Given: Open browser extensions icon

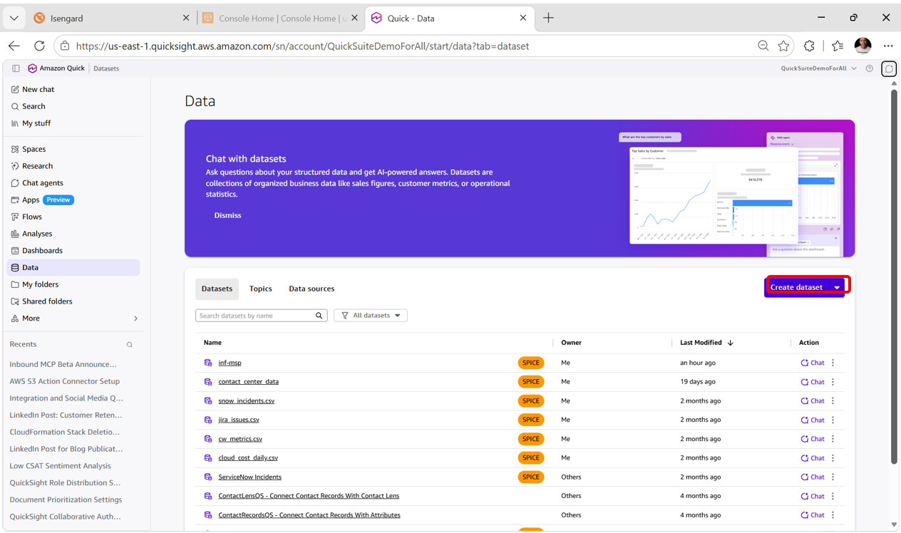Looking at the screenshot, I should pos(809,46).
